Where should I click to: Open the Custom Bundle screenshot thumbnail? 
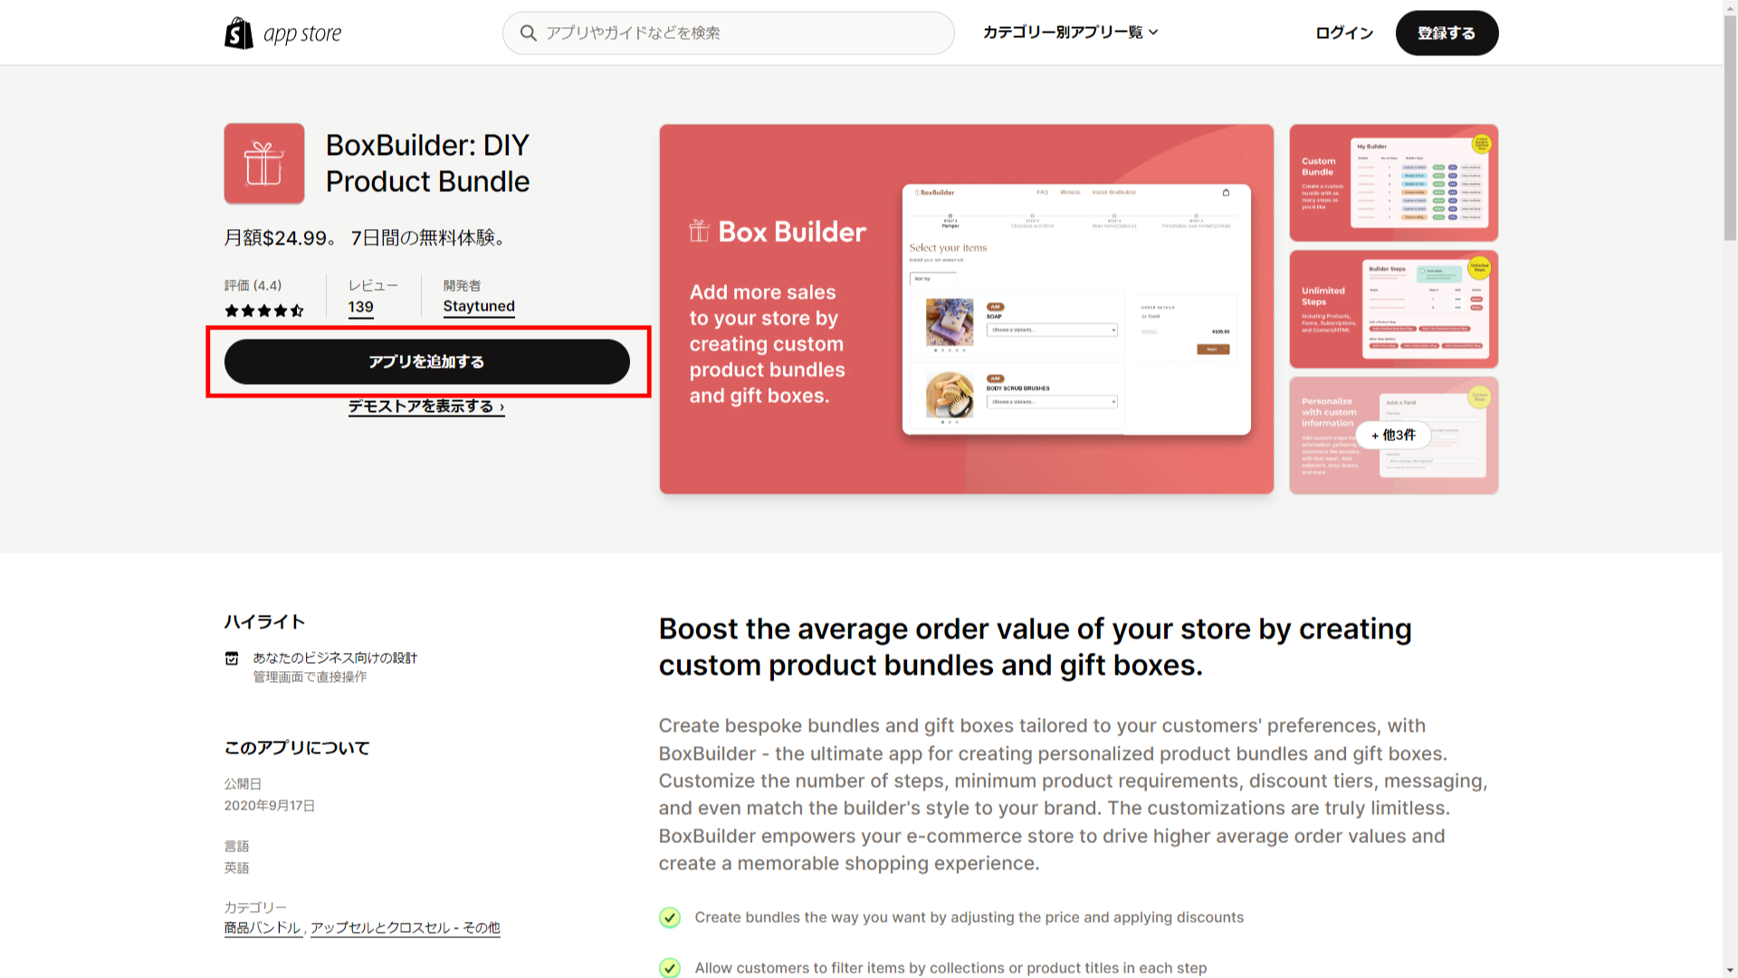click(x=1393, y=183)
